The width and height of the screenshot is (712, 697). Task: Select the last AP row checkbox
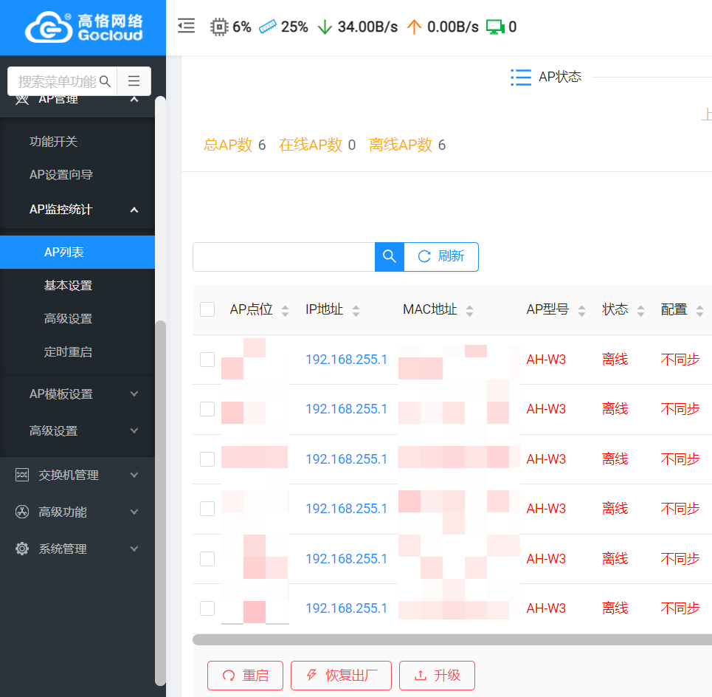pyautogui.click(x=207, y=608)
